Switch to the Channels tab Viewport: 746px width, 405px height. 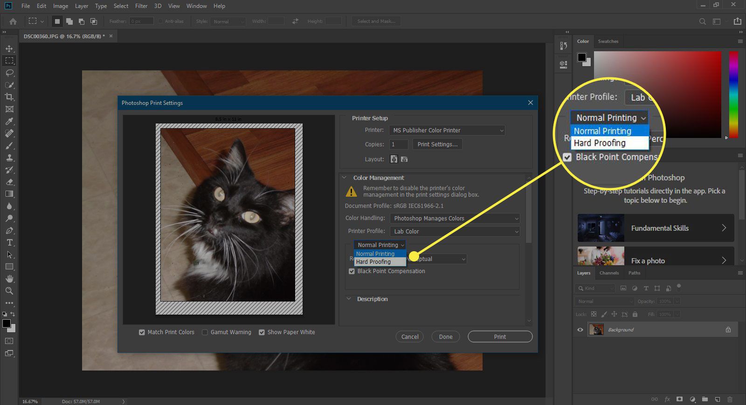(x=609, y=273)
